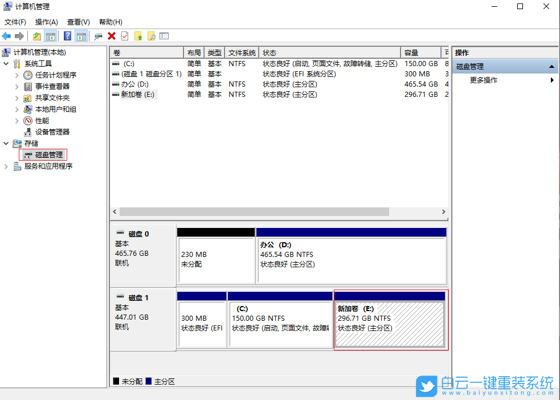Toggle the action pane visibility toolbar icon

click(x=80, y=36)
